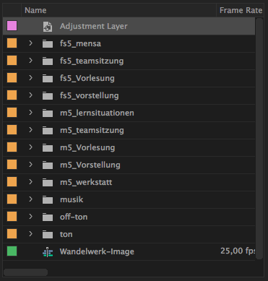Select the m5_werkstatt name text
268x281 pixels.
(86, 182)
